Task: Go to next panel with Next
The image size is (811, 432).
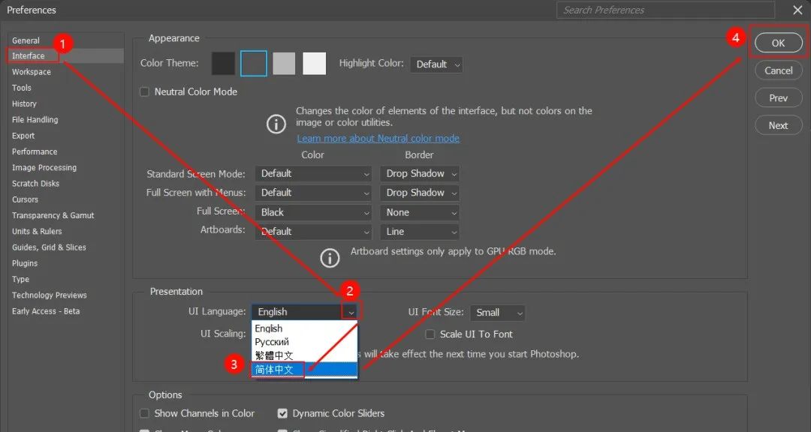Action: pyautogui.click(x=779, y=125)
